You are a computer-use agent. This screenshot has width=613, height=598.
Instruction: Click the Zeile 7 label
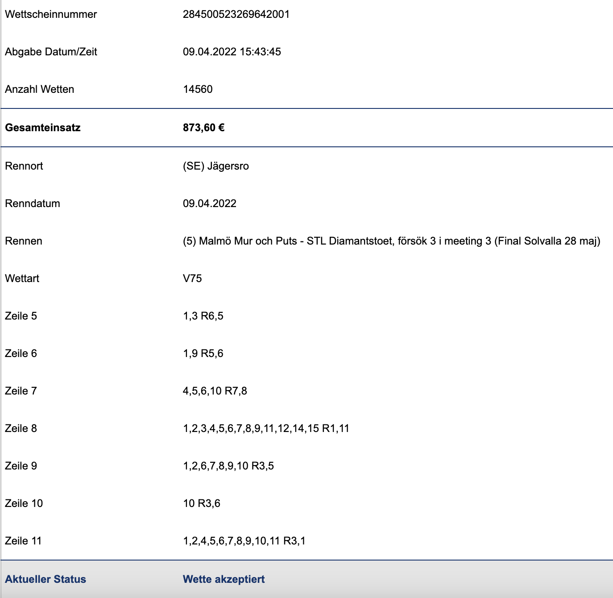(x=21, y=391)
